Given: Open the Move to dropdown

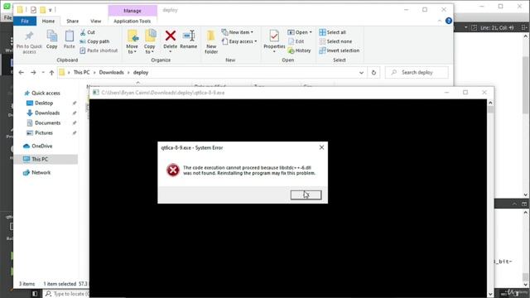Looking at the screenshot, I should click(132, 42).
